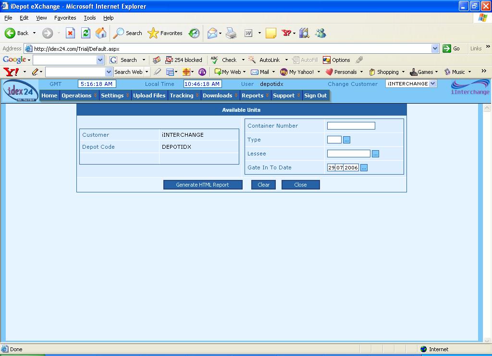The width and height of the screenshot is (492, 356).
Task: Click the Print icon in toolbar
Action: pos(231,33)
